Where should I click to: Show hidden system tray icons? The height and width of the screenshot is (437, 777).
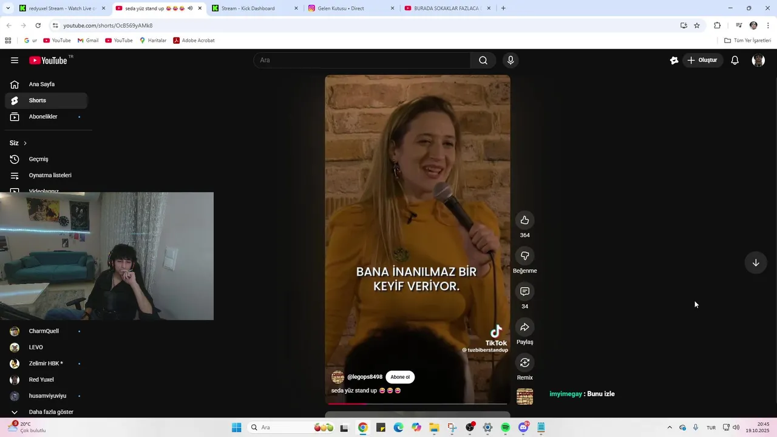click(670, 428)
